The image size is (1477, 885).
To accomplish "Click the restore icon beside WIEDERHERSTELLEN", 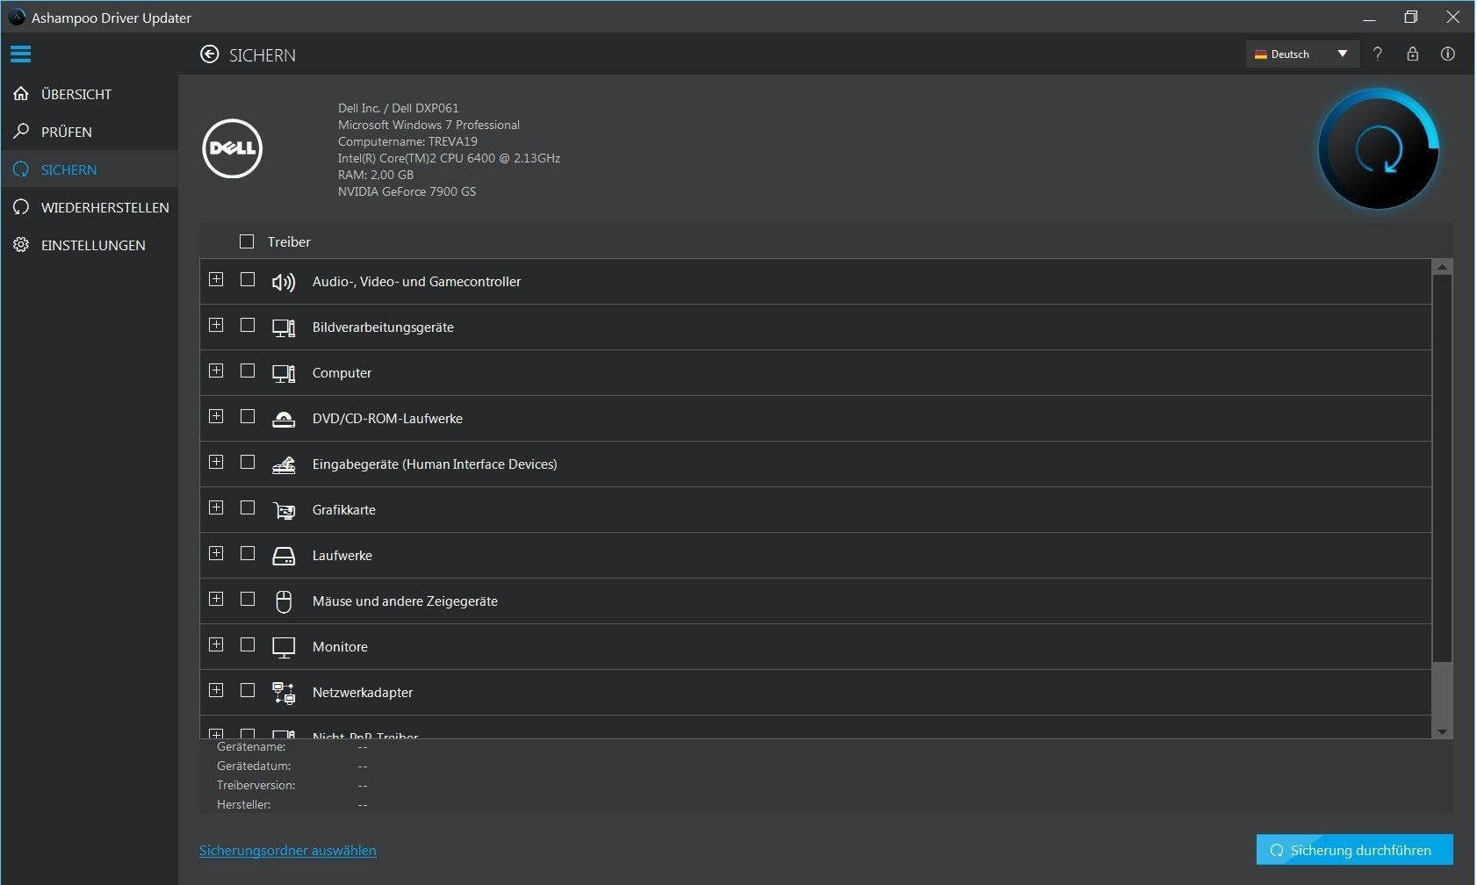I will (21, 207).
